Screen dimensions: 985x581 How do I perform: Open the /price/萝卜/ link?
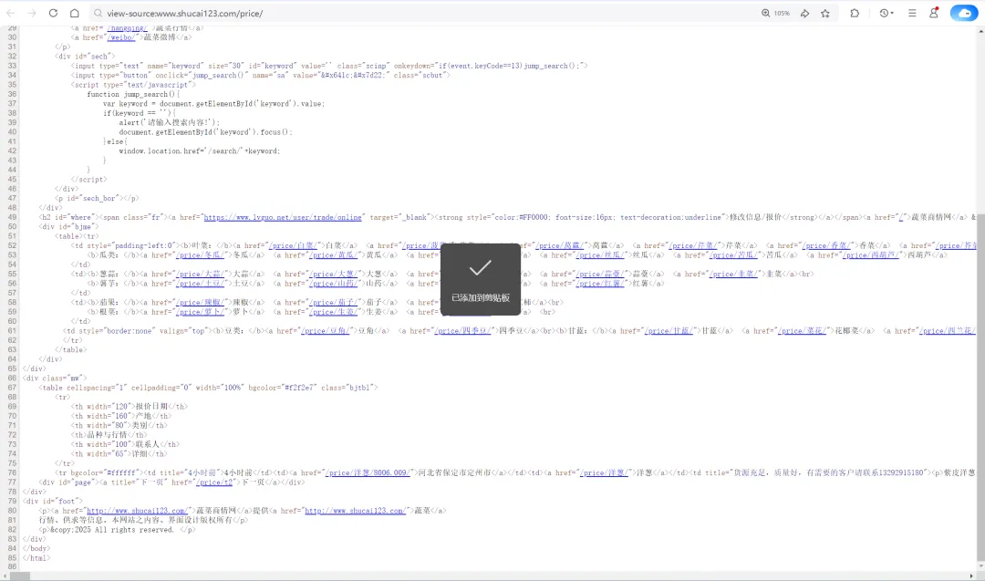pyautogui.click(x=201, y=312)
